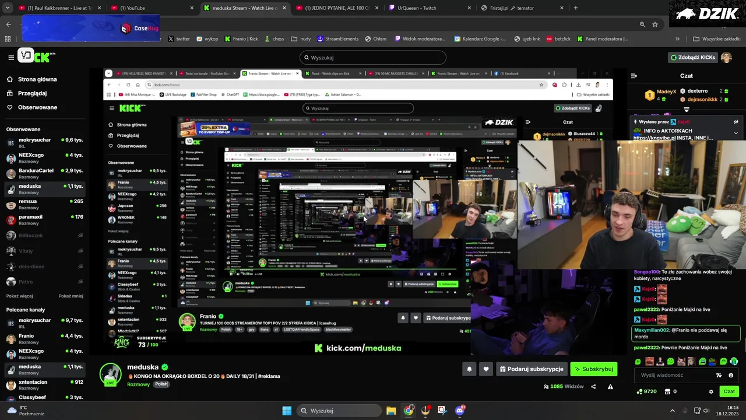Open browser zoom magnifier icon
The width and height of the screenshot is (746, 420).
642,24
